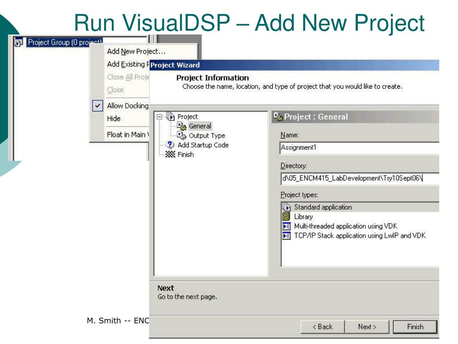Click the General page icon in wizard tree
458x344 pixels.
(x=182, y=126)
